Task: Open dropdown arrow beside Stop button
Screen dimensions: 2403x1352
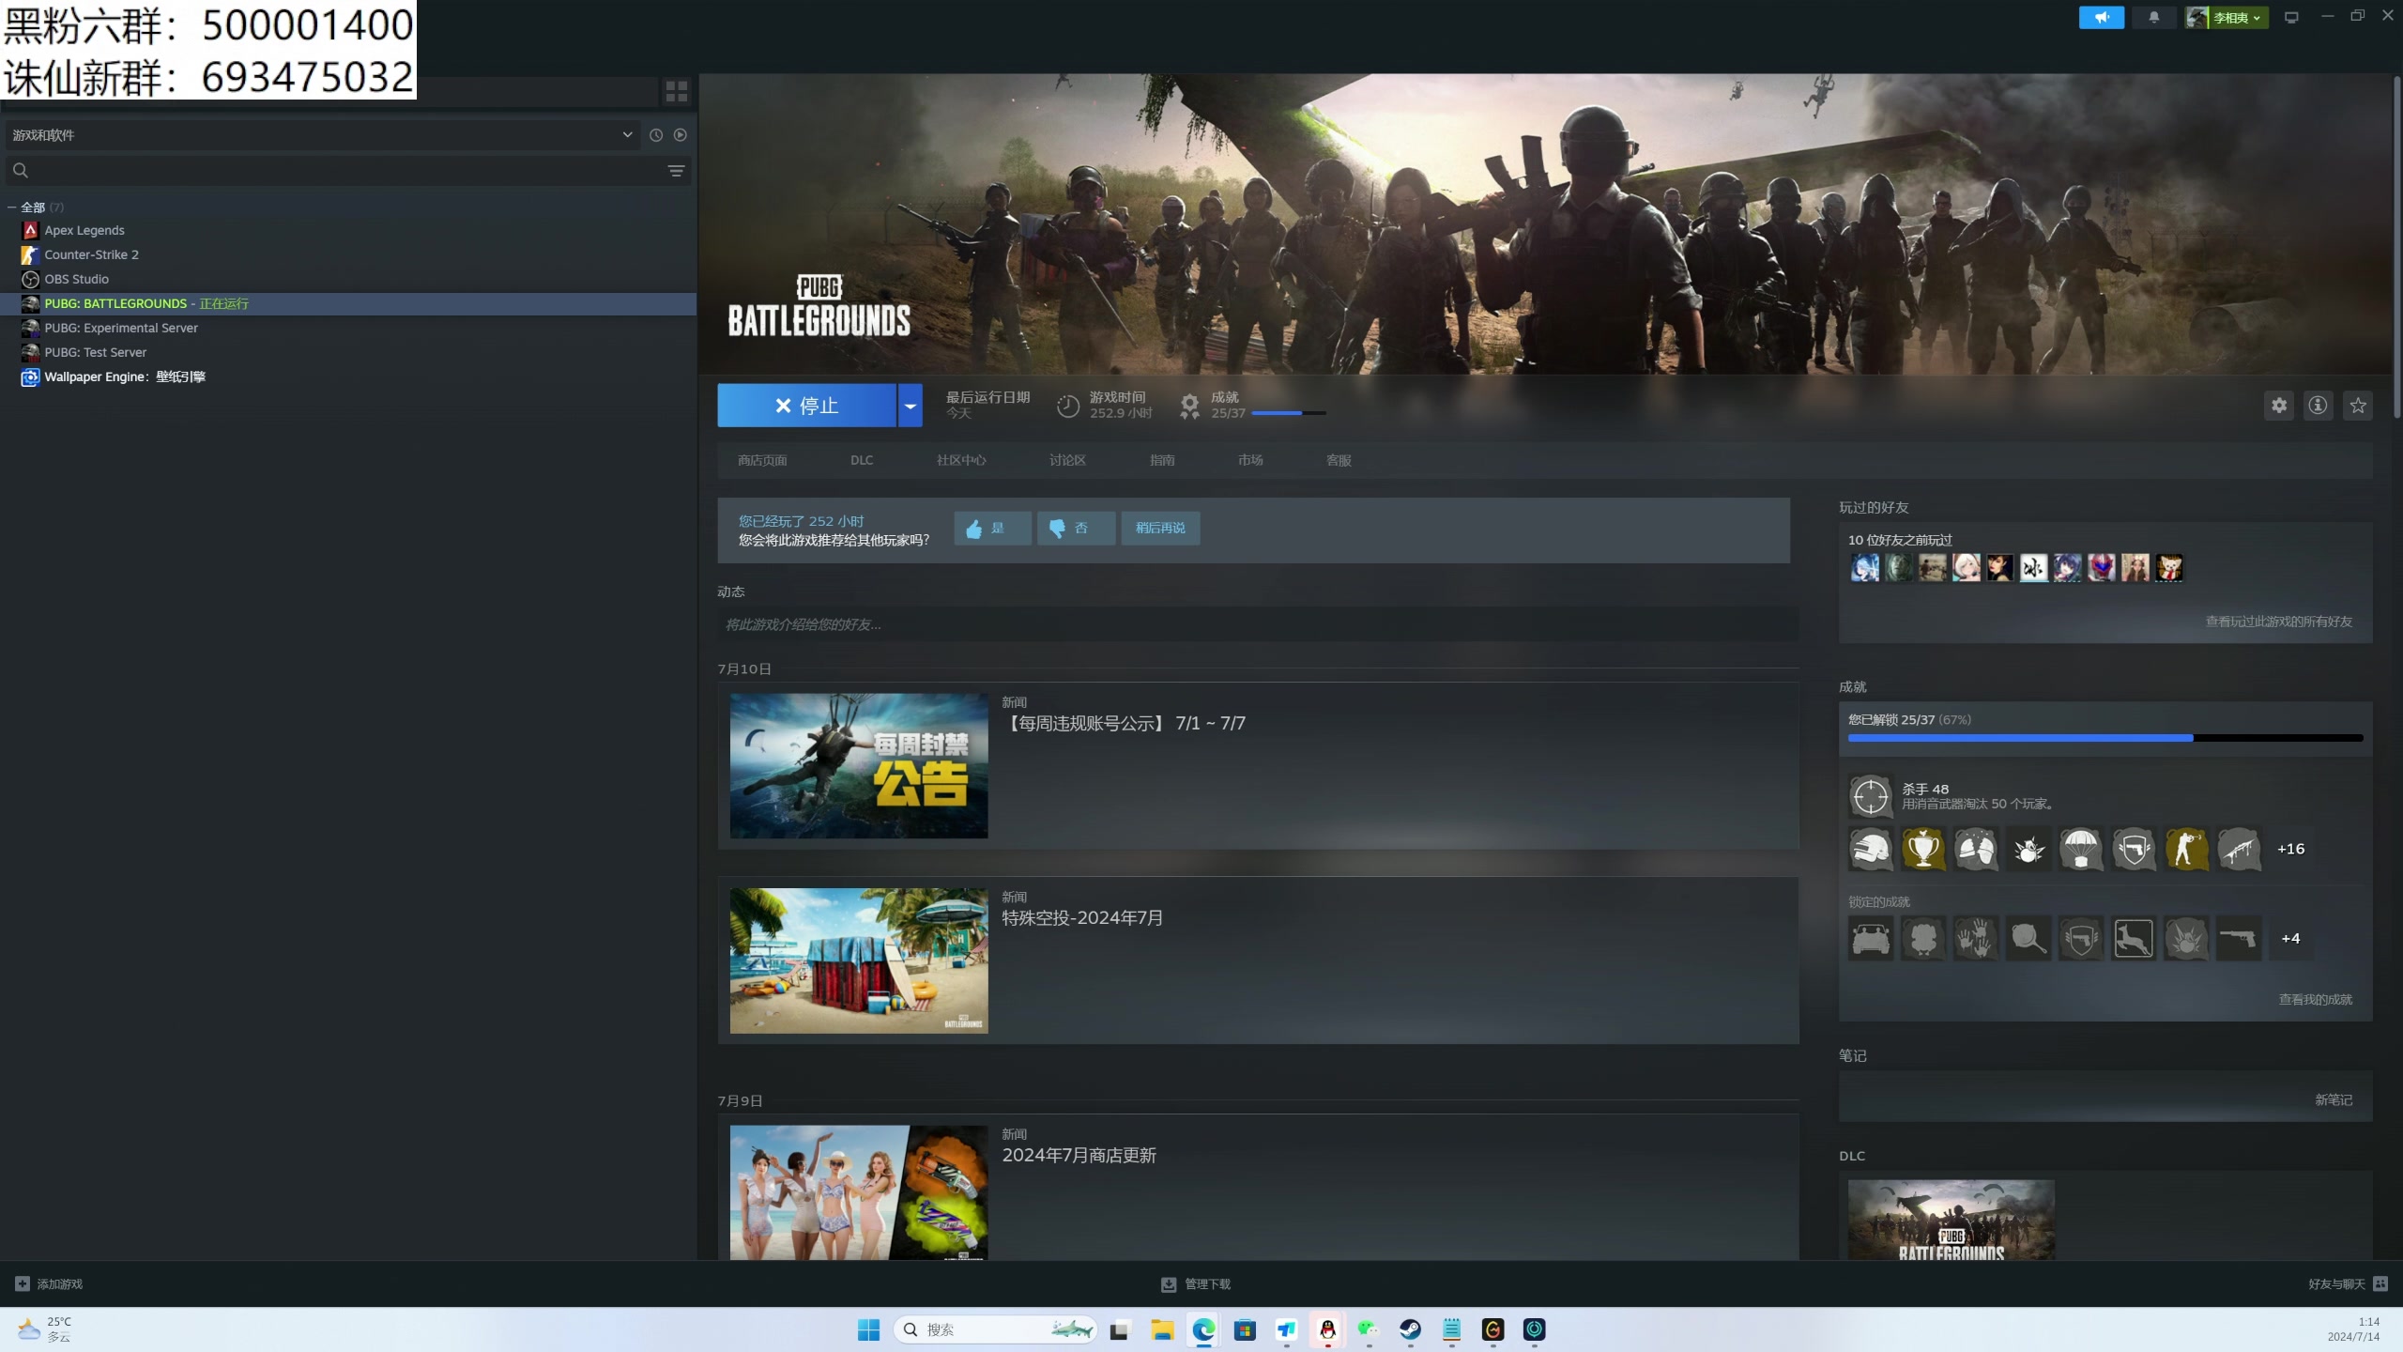Action: point(911,406)
